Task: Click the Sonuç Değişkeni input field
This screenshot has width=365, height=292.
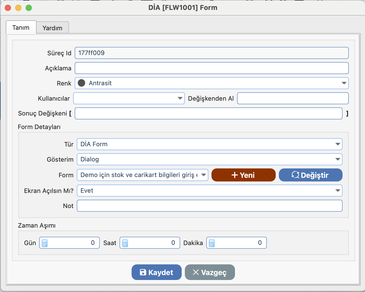Action: (x=208, y=113)
